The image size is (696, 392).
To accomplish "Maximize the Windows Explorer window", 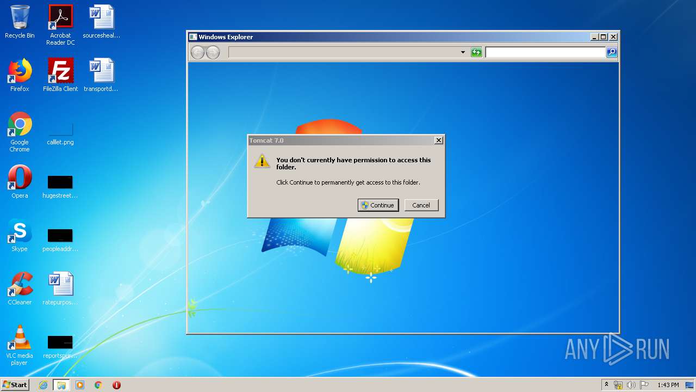I will click(603, 37).
